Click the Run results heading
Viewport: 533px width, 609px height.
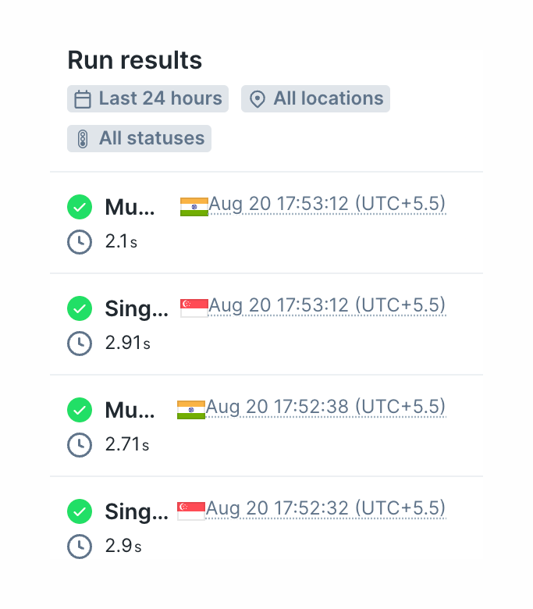135,60
